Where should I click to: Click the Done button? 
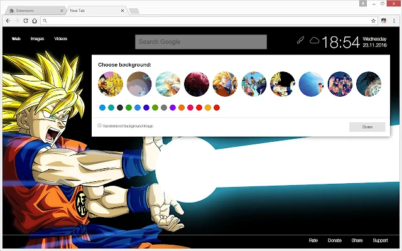point(367,127)
